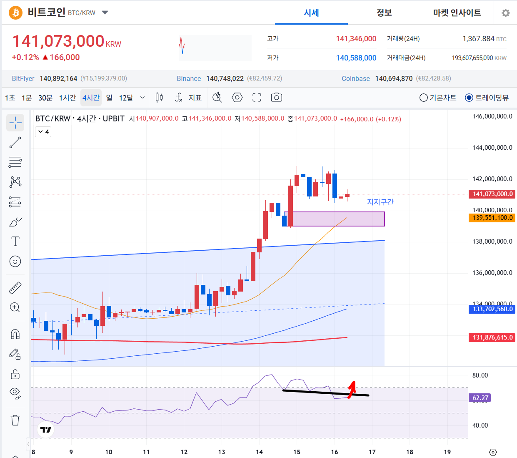Screen dimensions: 517x458
Task: Toggle drawings visibility eye icon
Action: [x=15, y=393]
